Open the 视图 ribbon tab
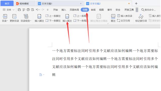The width and height of the screenshot is (161, 91). (x=101, y=10)
